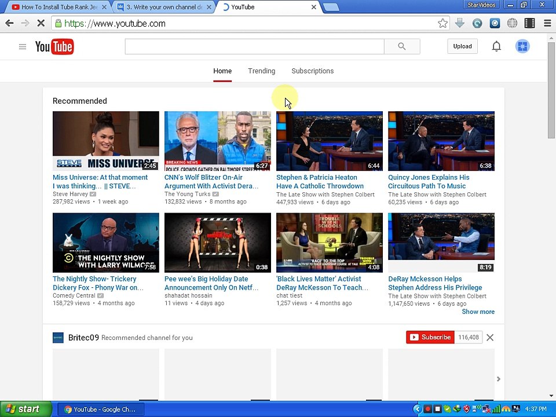This screenshot has width=556, height=417.
Task: Open the Chrome main menu
Action: 547,23
